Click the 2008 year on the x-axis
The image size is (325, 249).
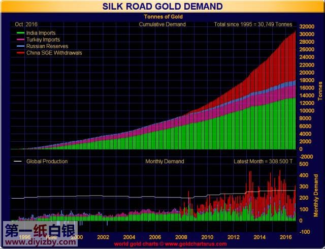click(181, 237)
